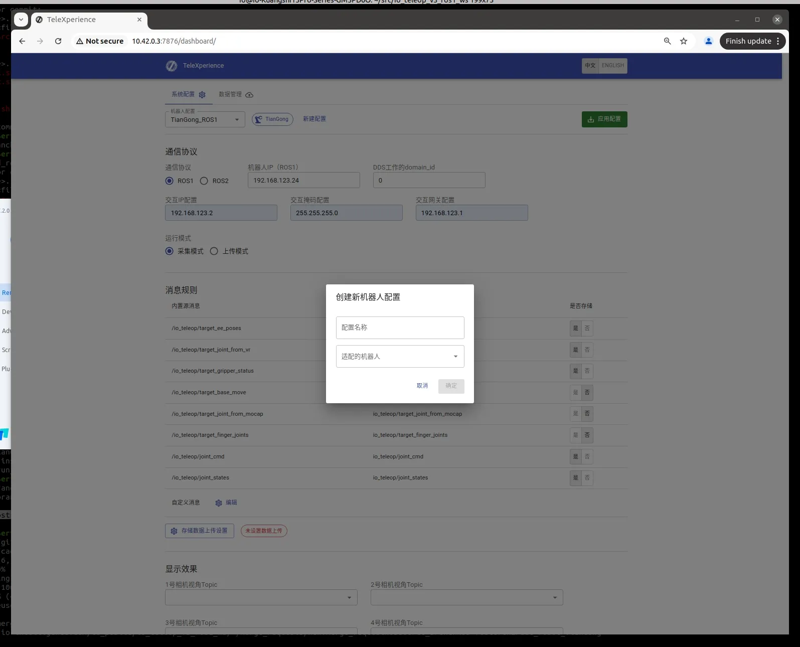Open the Chrome profile avatar icon
This screenshot has height=647, width=800.
(709, 41)
